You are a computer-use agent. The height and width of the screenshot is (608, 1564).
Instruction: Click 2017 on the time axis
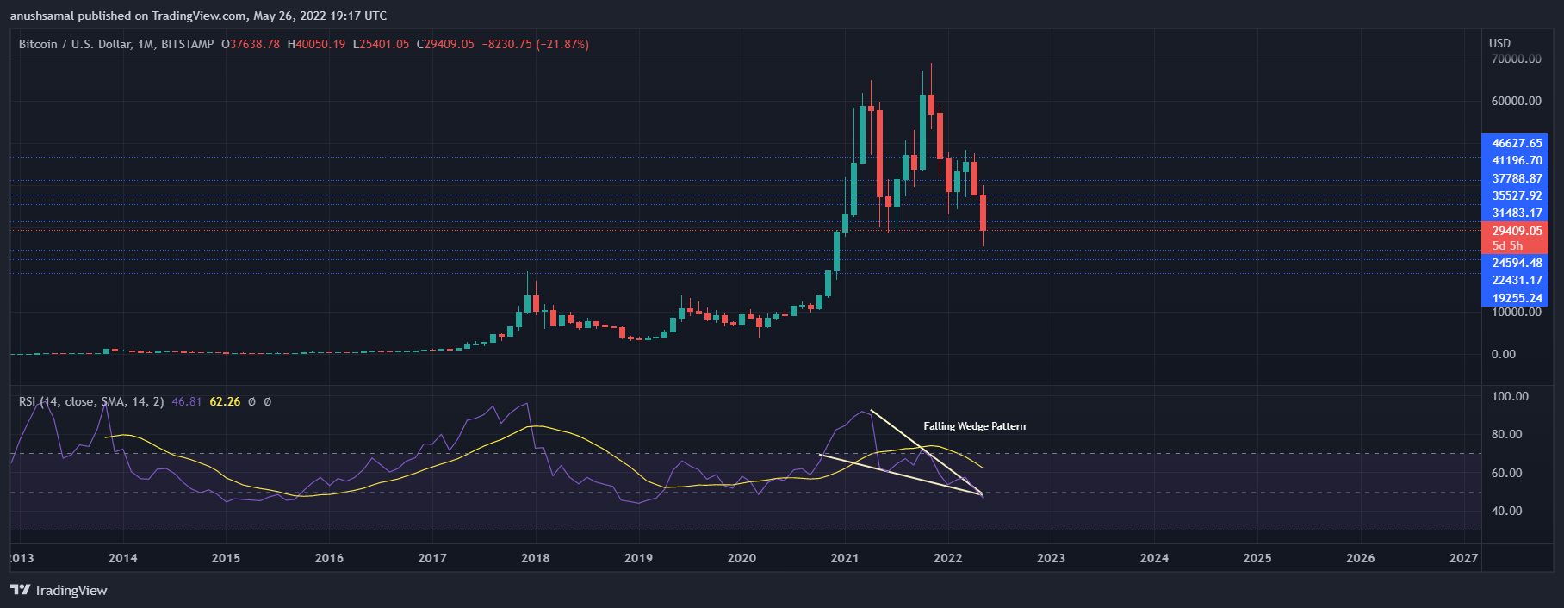[x=432, y=558]
